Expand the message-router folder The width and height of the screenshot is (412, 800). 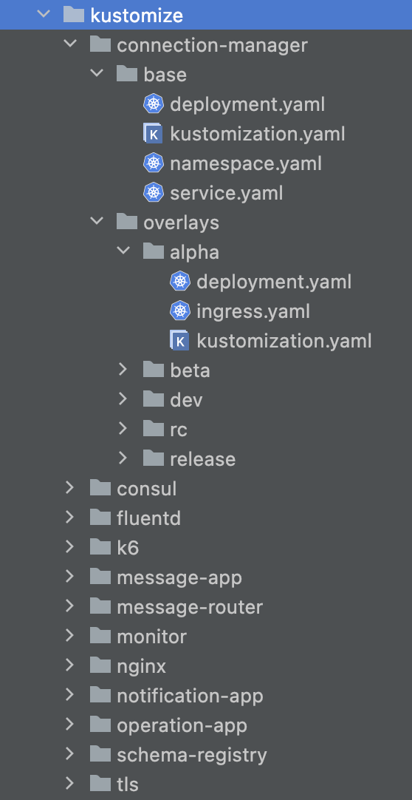(69, 606)
